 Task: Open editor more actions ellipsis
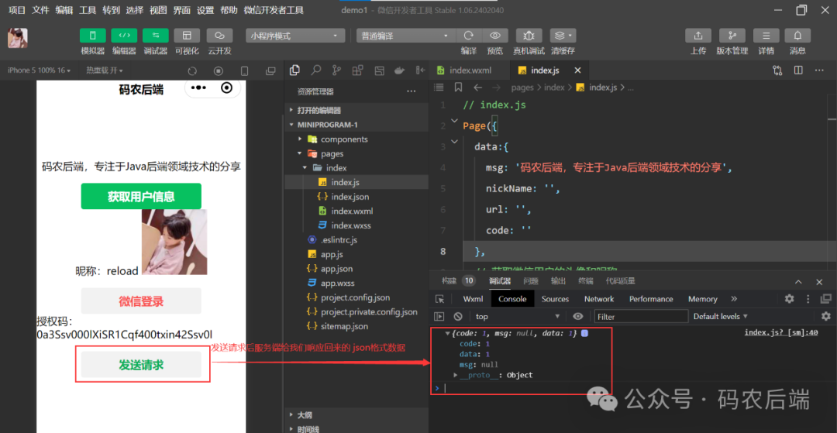(819, 70)
